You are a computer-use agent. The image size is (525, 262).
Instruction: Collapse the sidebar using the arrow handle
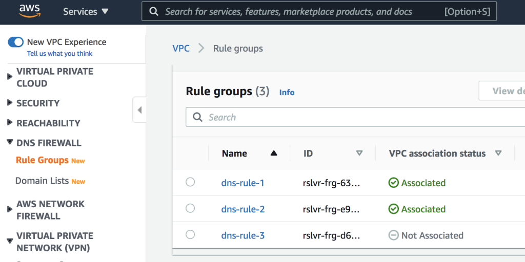click(139, 110)
